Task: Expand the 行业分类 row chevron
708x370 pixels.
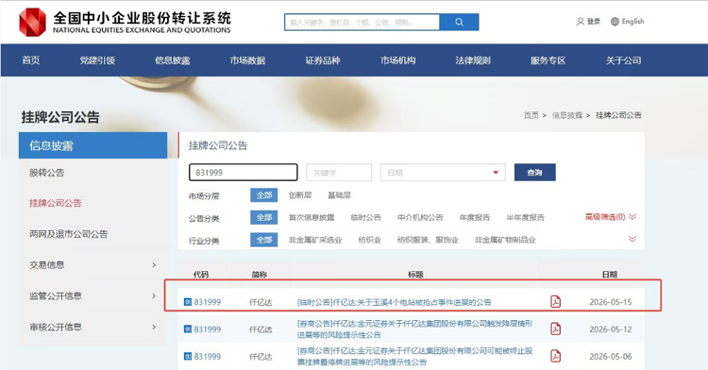Action: click(x=632, y=239)
